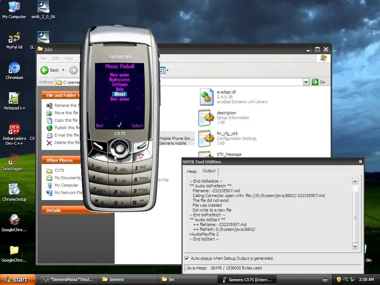
Task: Open My Computer in Other Places
Action: click(x=62, y=186)
